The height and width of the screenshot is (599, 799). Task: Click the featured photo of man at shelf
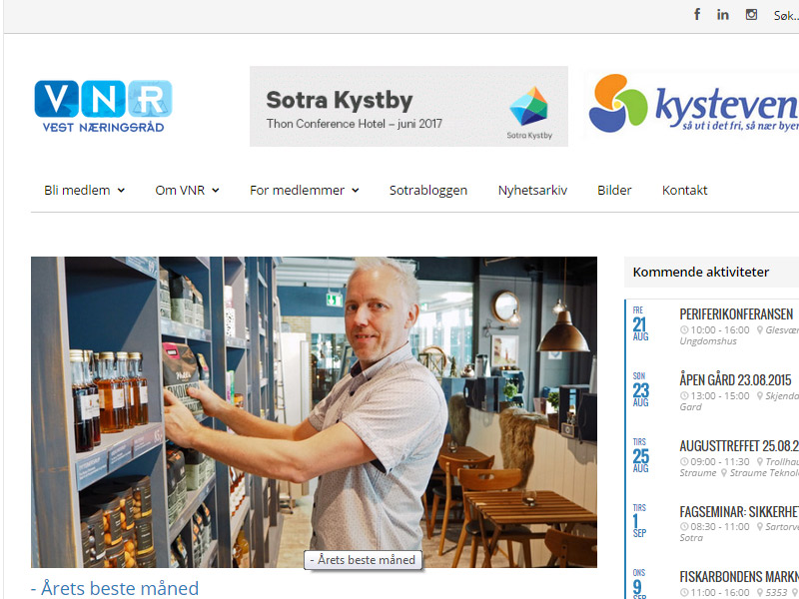click(x=314, y=412)
